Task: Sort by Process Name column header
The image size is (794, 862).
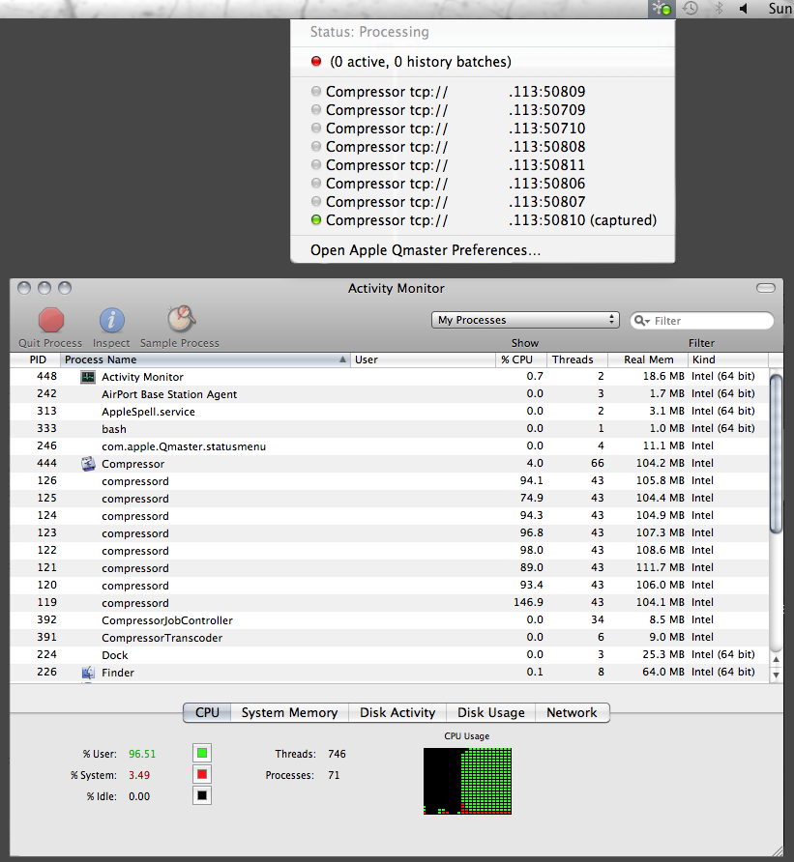Action: [205, 359]
